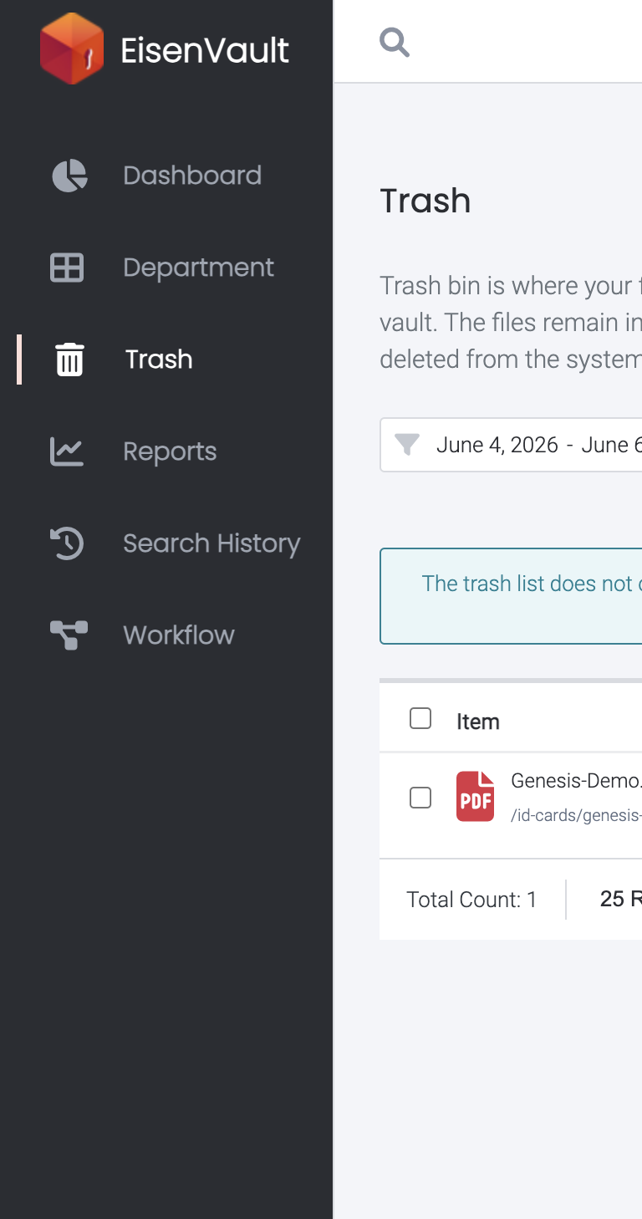Image resolution: width=642 pixels, height=1219 pixels.
Task: Navigate to Workflow
Action: (x=179, y=635)
